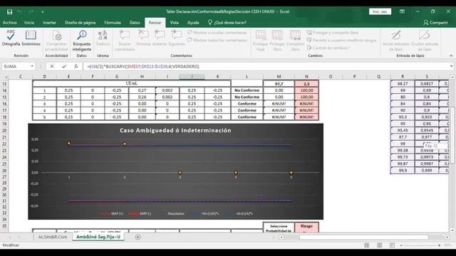Click the Compartir libro icon
This screenshot has height=256, width=456.
tap(295, 41)
